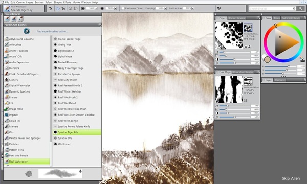Image resolution: width=307 pixels, height=184 pixels.
Task: Click the Invert icon in Flow Maps panel
Action: pos(245,100)
